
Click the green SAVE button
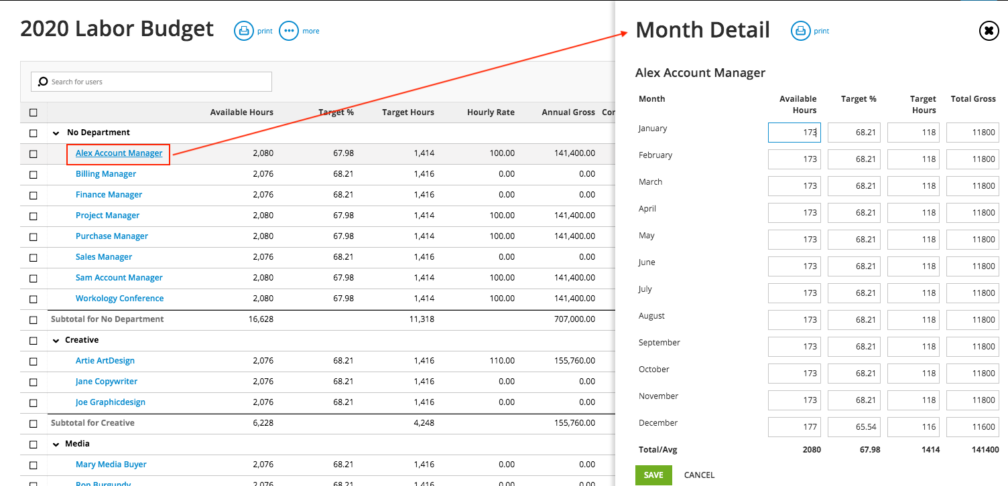[x=653, y=475]
